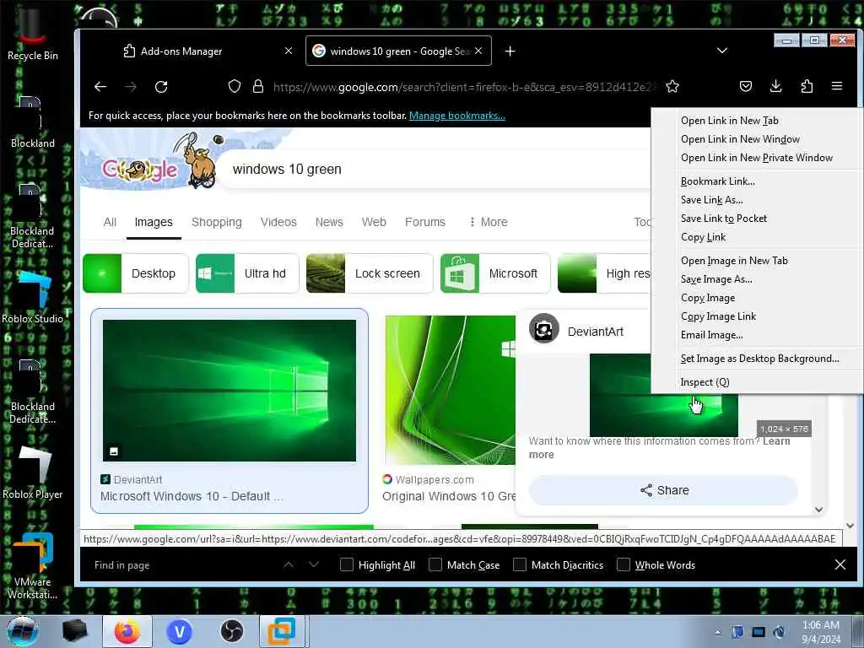Expand the More search options menu
Screen dimensions: 864x648
point(489,222)
